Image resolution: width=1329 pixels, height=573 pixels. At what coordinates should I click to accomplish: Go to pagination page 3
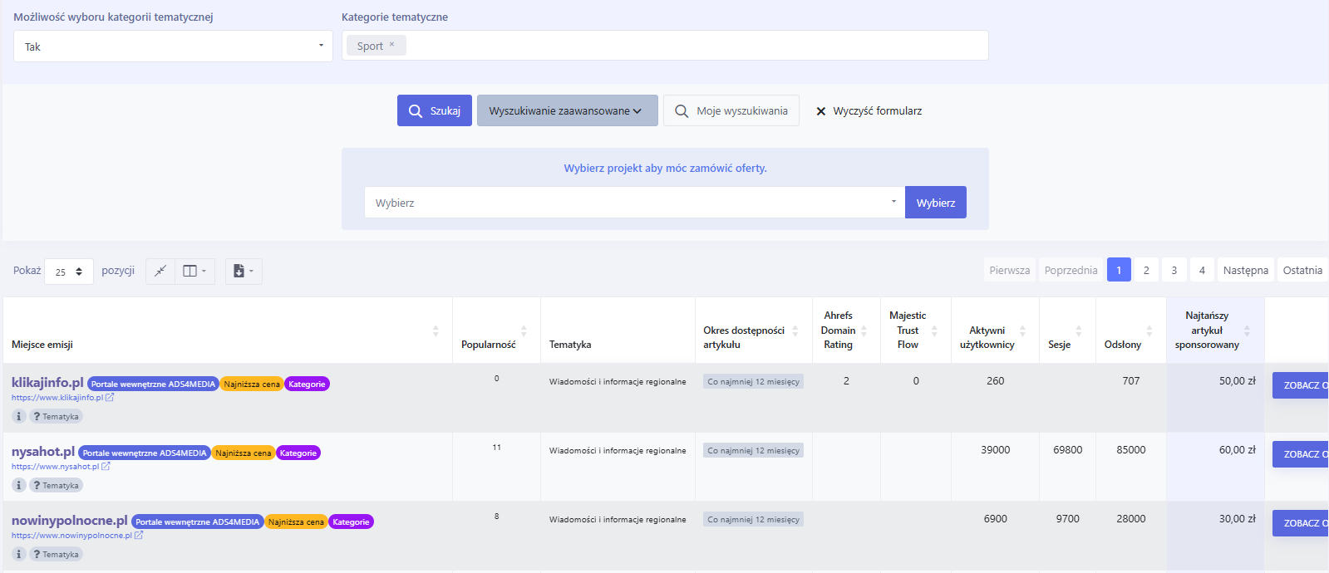point(1174,270)
